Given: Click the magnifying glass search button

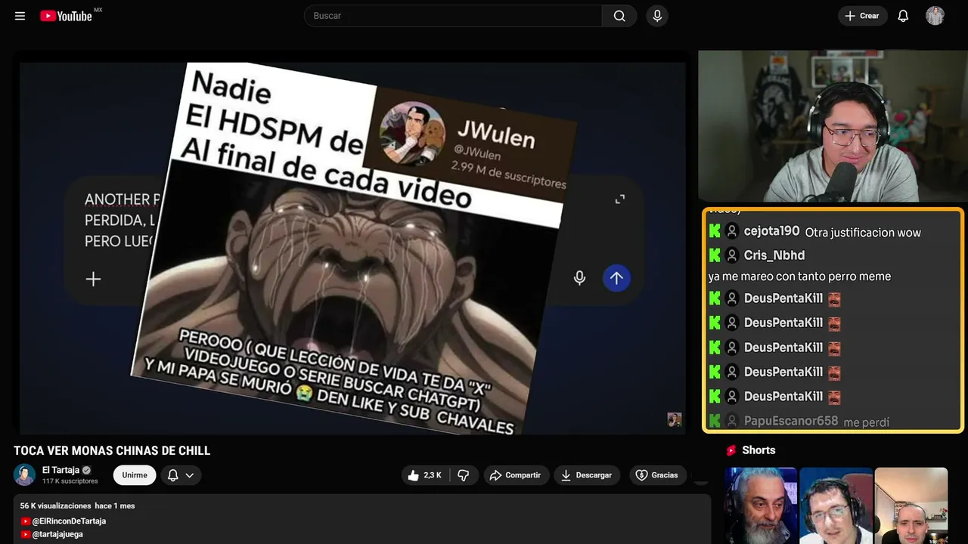Looking at the screenshot, I should tap(619, 16).
